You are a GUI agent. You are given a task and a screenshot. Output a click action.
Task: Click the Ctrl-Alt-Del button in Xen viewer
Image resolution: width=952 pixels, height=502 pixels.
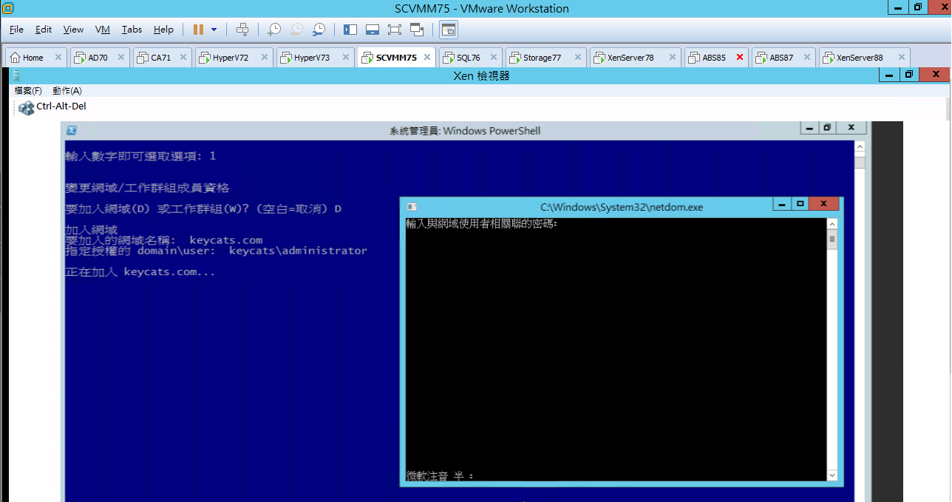(x=52, y=107)
